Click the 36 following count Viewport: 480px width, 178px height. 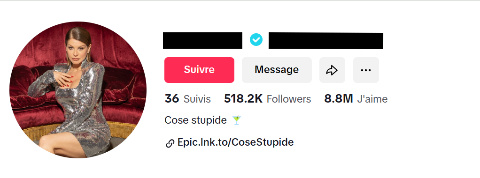click(172, 99)
